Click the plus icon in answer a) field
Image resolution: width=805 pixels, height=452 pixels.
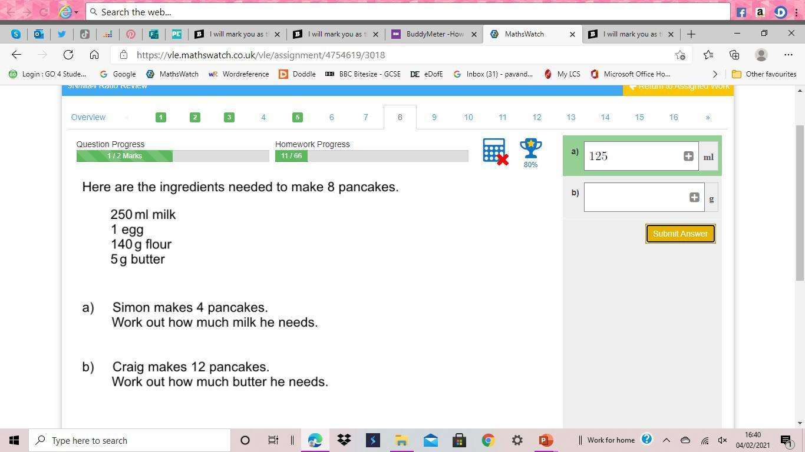pos(688,156)
